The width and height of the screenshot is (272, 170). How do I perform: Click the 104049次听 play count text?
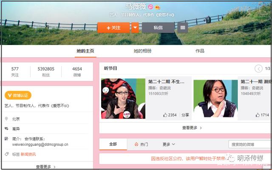pyautogui.click(x=251, y=94)
